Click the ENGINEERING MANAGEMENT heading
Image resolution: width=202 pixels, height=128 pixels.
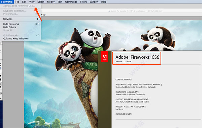tap(127, 92)
